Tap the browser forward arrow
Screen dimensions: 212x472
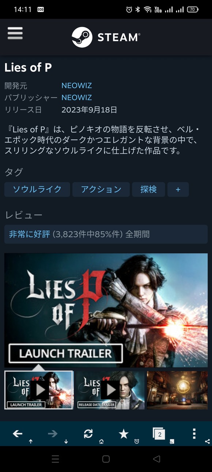tap(53, 434)
